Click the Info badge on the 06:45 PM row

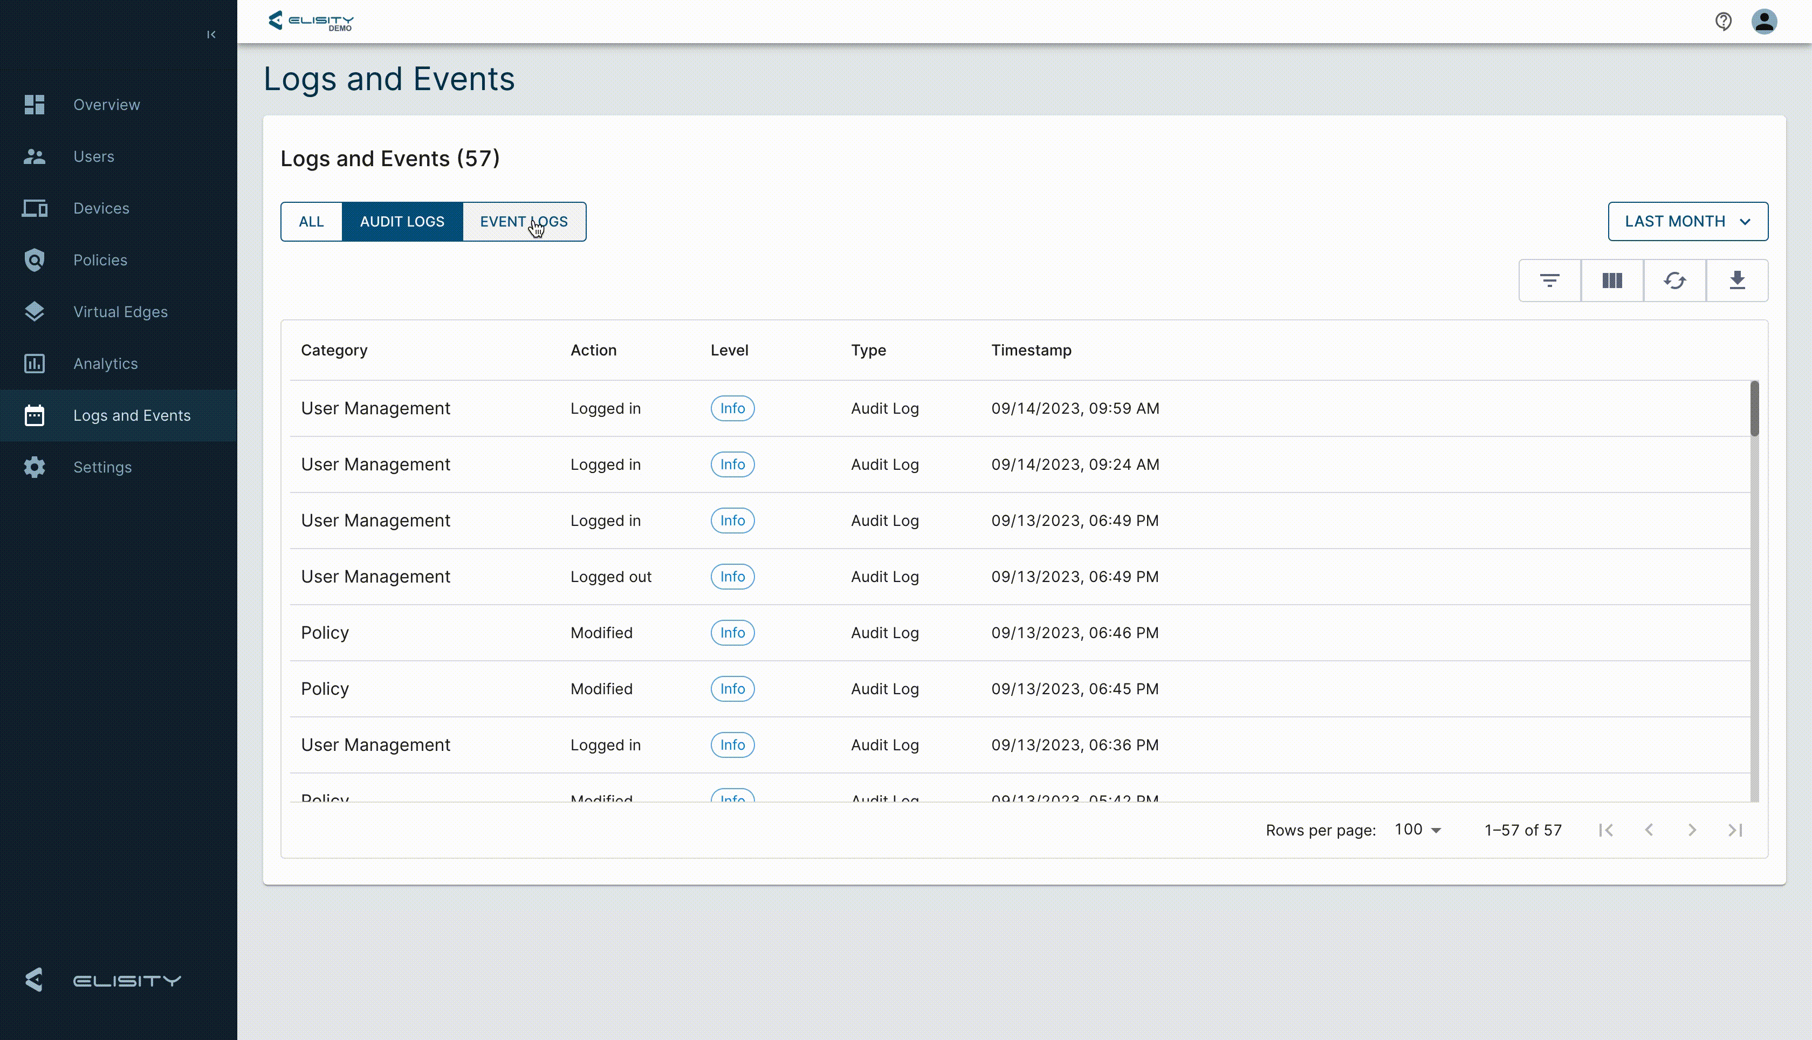pyautogui.click(x=732, y=689)
